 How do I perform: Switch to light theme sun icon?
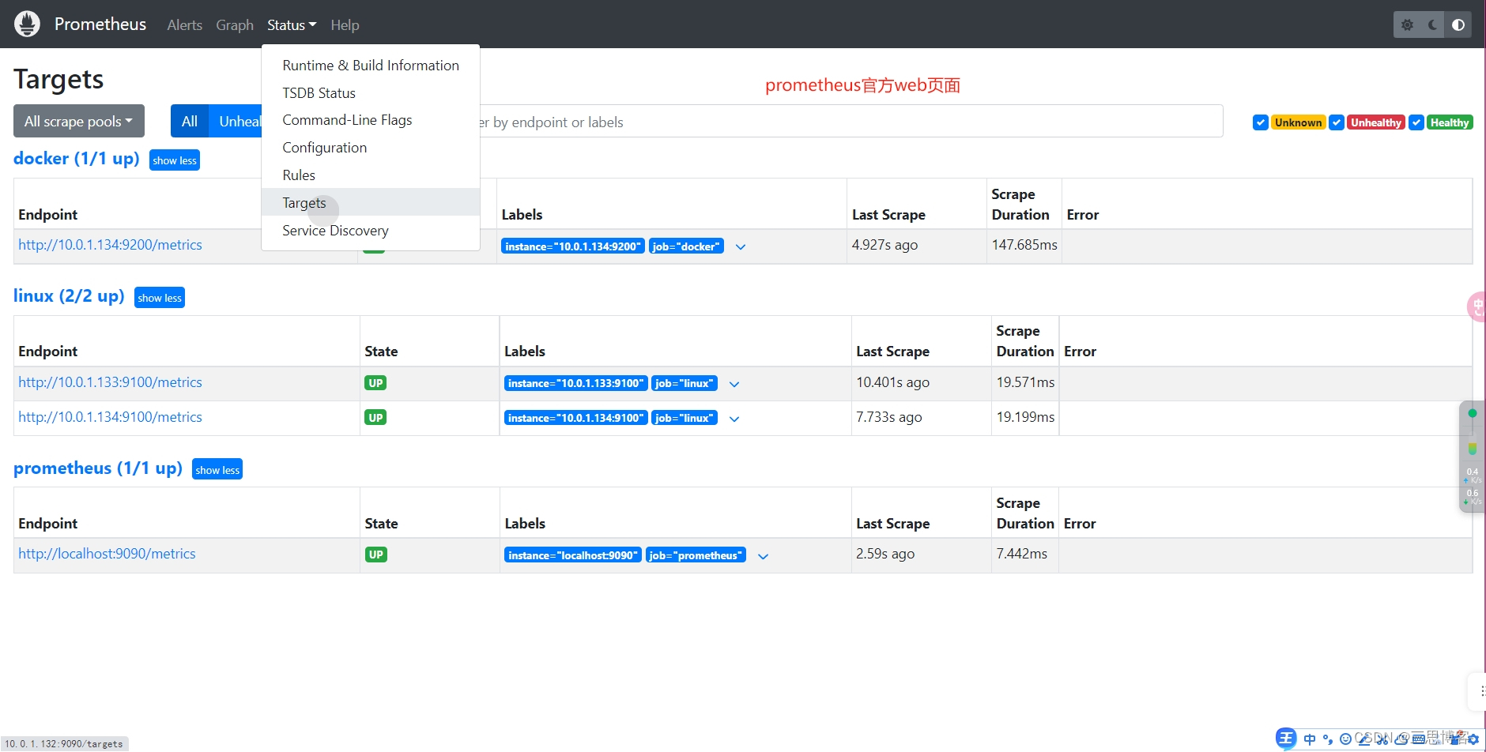coord(1407,24)
